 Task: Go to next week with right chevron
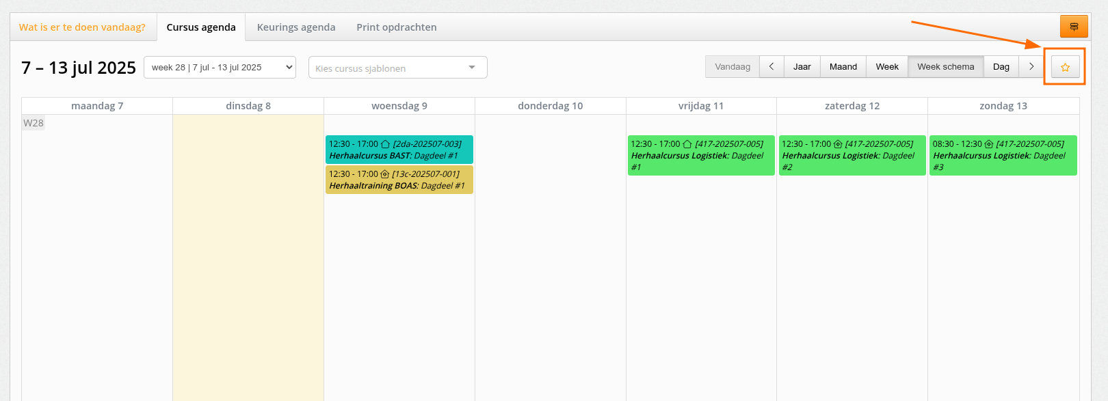click(x=1031, y=66)
